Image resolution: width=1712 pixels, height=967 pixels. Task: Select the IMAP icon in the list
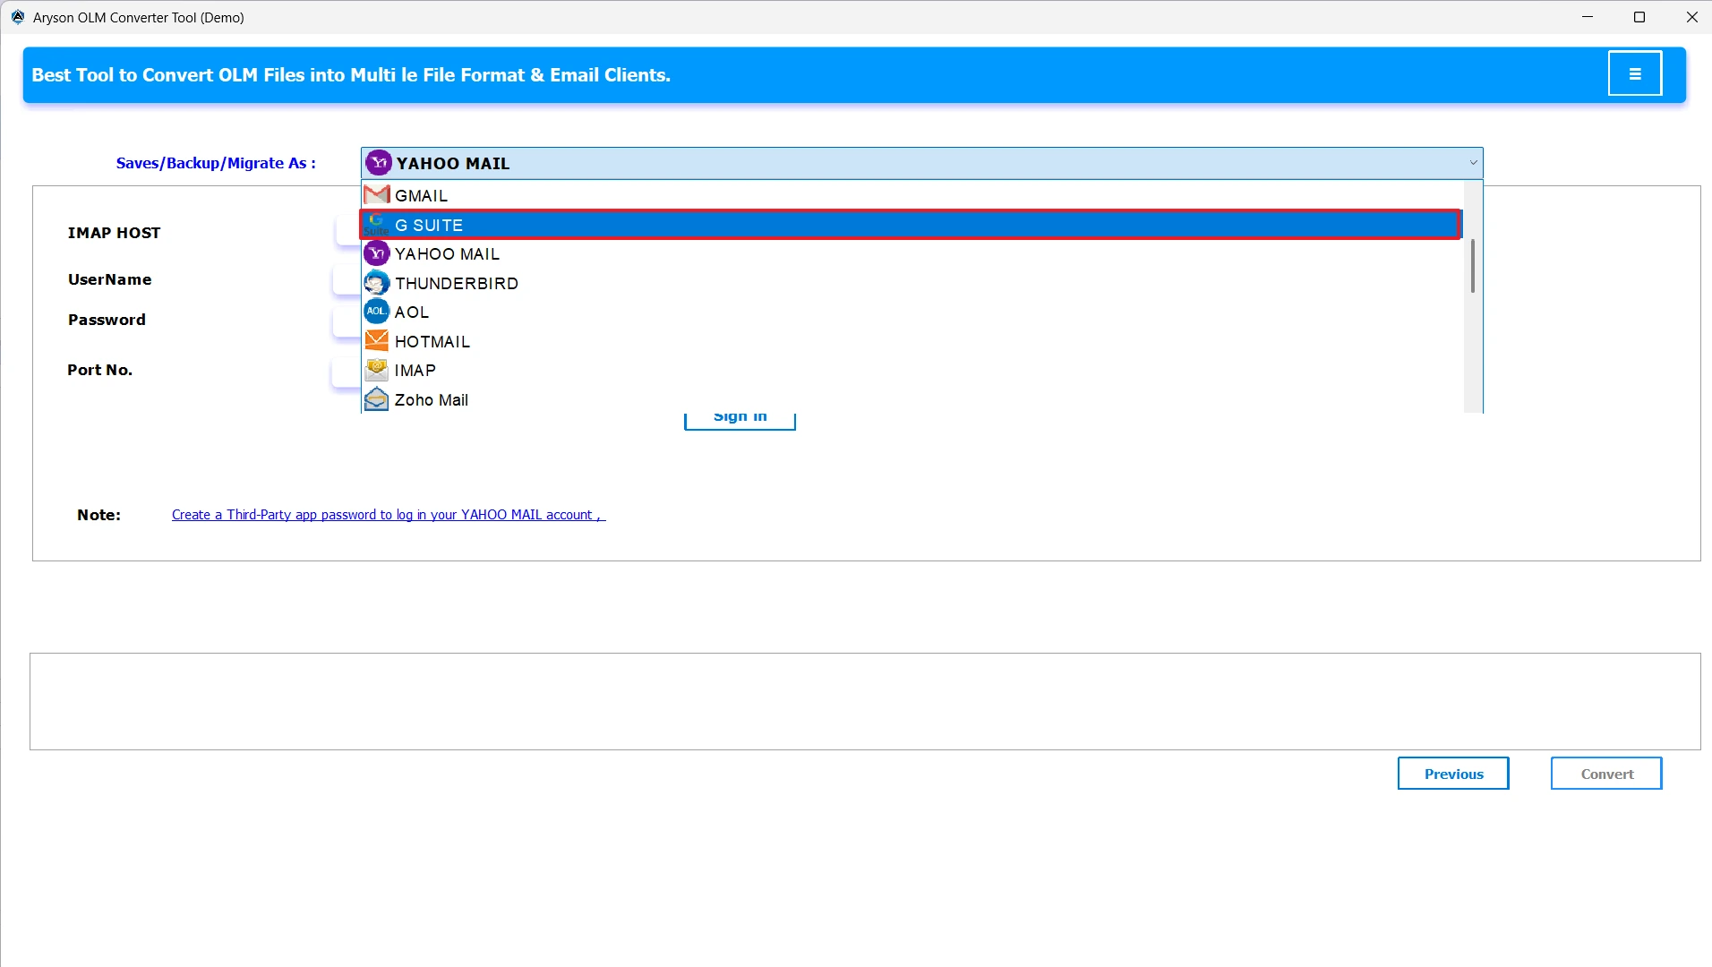point(376,369)
